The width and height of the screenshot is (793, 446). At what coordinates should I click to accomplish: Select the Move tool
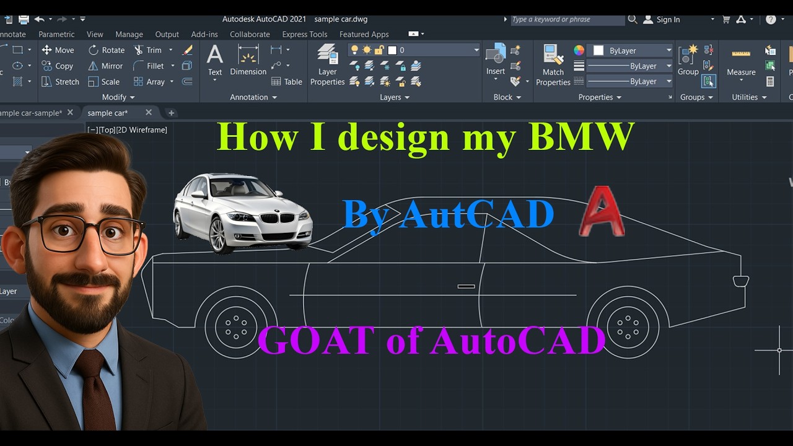pyautogui.click(x=58, y=50)
